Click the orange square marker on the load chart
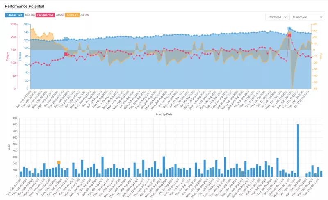328x200 pixels. tap(59, 163)
